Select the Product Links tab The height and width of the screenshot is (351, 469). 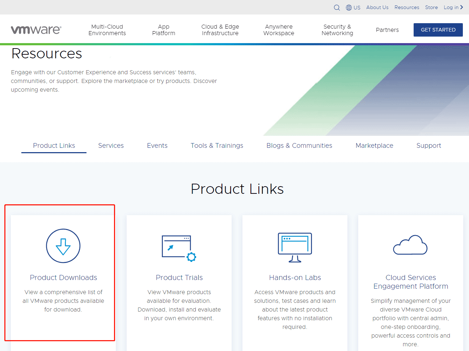(54, 146)
